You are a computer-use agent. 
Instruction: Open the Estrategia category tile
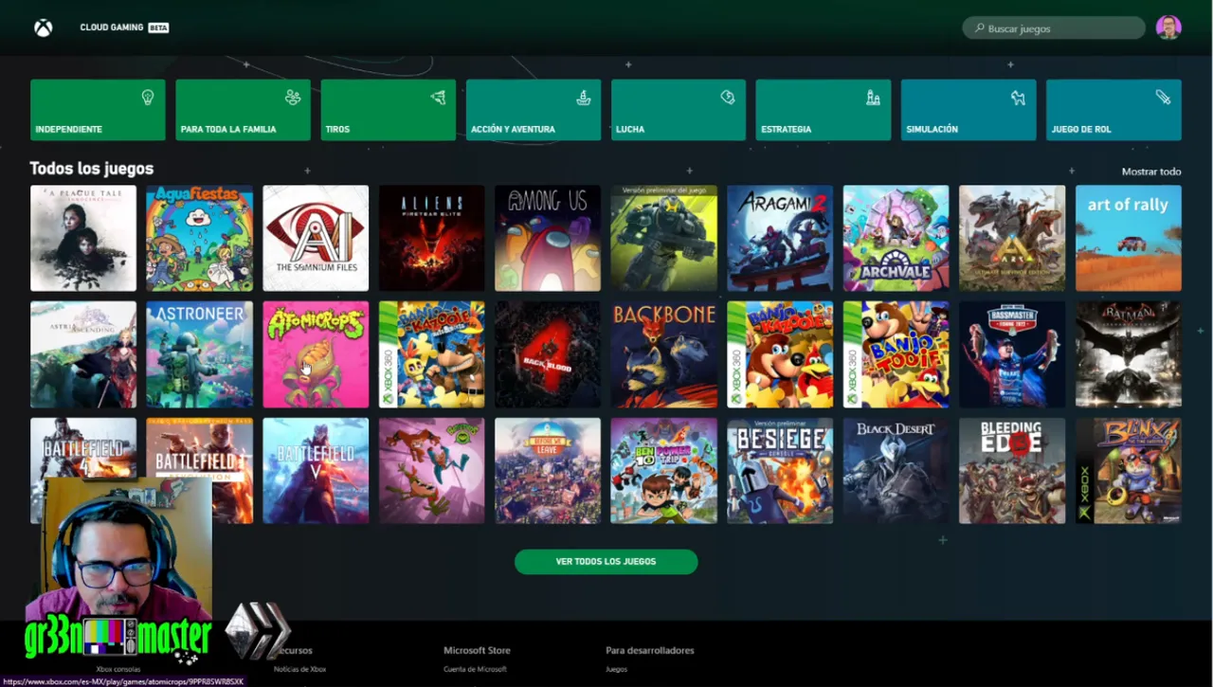[824, 110]
